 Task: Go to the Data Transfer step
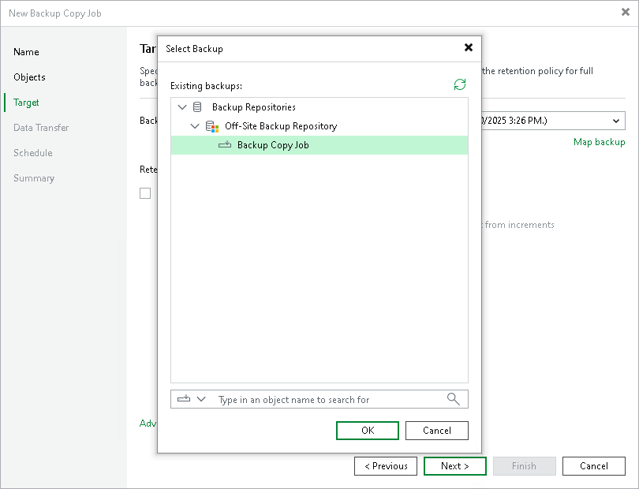click(x=41, y=128)
